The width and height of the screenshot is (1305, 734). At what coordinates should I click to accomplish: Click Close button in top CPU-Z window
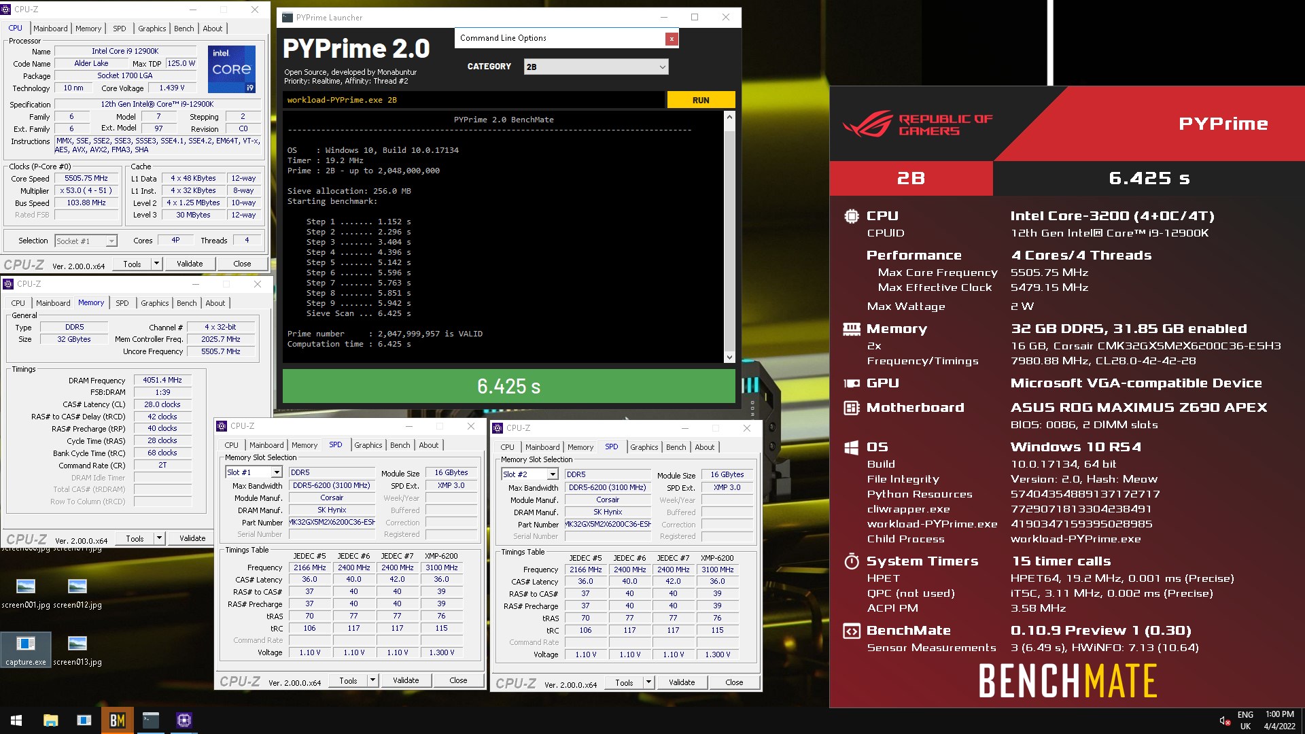242,264
